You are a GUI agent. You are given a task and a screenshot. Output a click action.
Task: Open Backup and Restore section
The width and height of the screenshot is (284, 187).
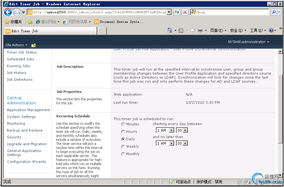25,130
